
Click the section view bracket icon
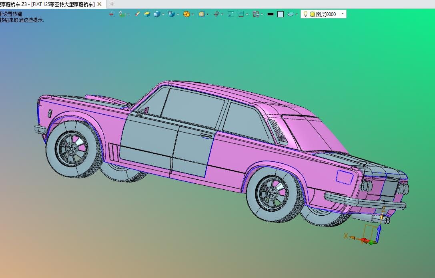[241, 14]
